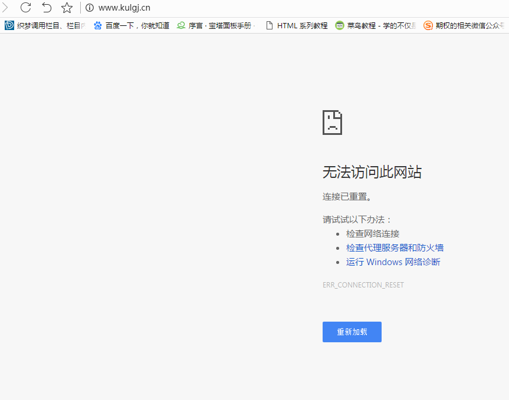Open the 菜鸟教程 bookmark

[376, 26]
